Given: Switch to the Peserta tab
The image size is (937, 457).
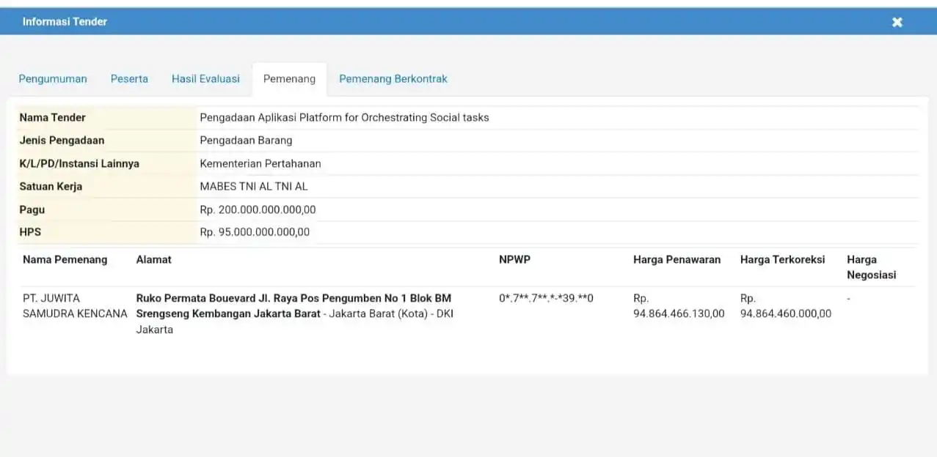Looking at the screenshot, I should tap(129, 79).
